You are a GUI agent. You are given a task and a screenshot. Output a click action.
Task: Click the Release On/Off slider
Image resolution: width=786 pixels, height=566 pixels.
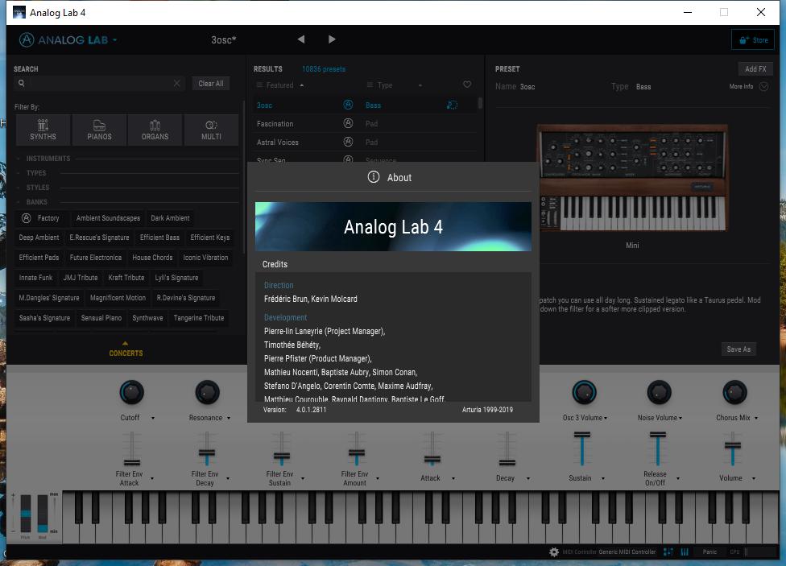658,448
